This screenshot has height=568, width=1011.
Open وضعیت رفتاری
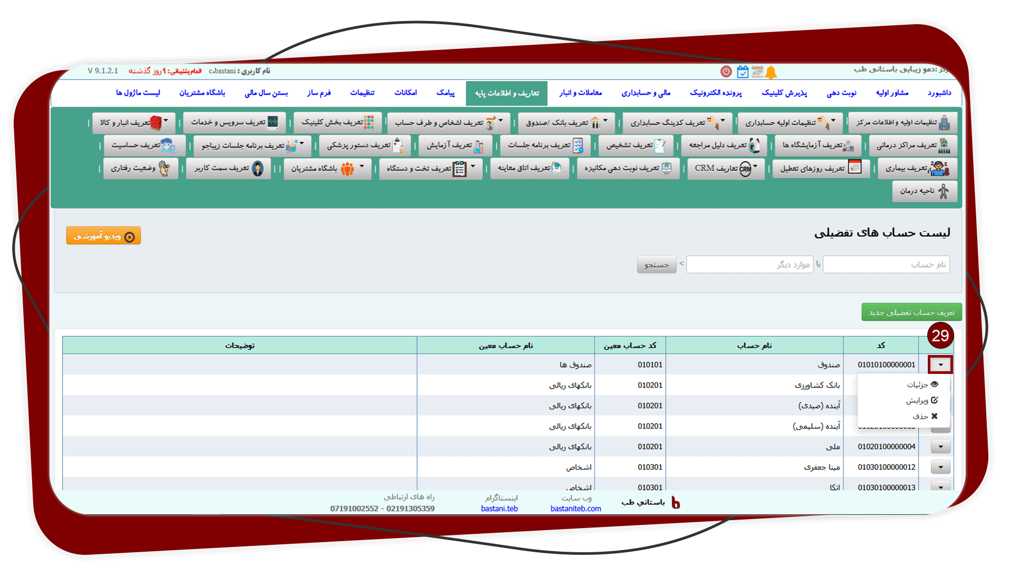[141, 168]
